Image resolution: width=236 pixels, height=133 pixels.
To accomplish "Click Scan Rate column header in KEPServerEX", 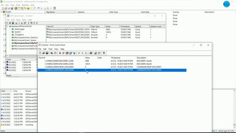I will (x=156, y=12).
